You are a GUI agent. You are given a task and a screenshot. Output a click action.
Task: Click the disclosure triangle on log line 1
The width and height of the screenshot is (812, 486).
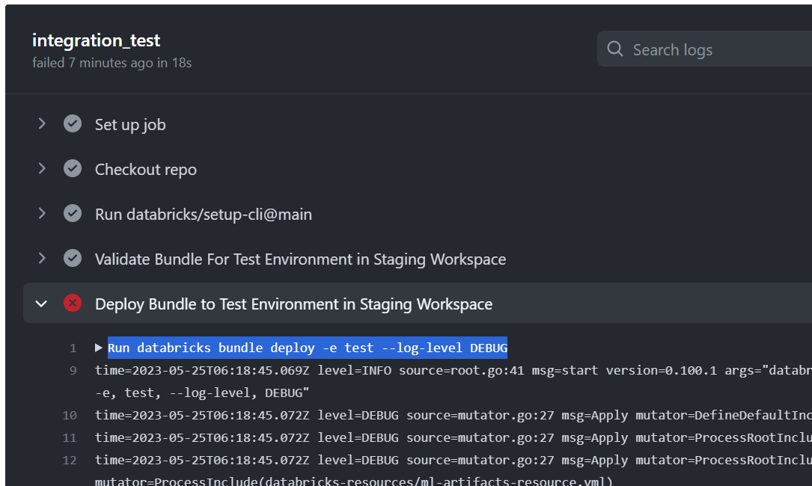point(99,347)
